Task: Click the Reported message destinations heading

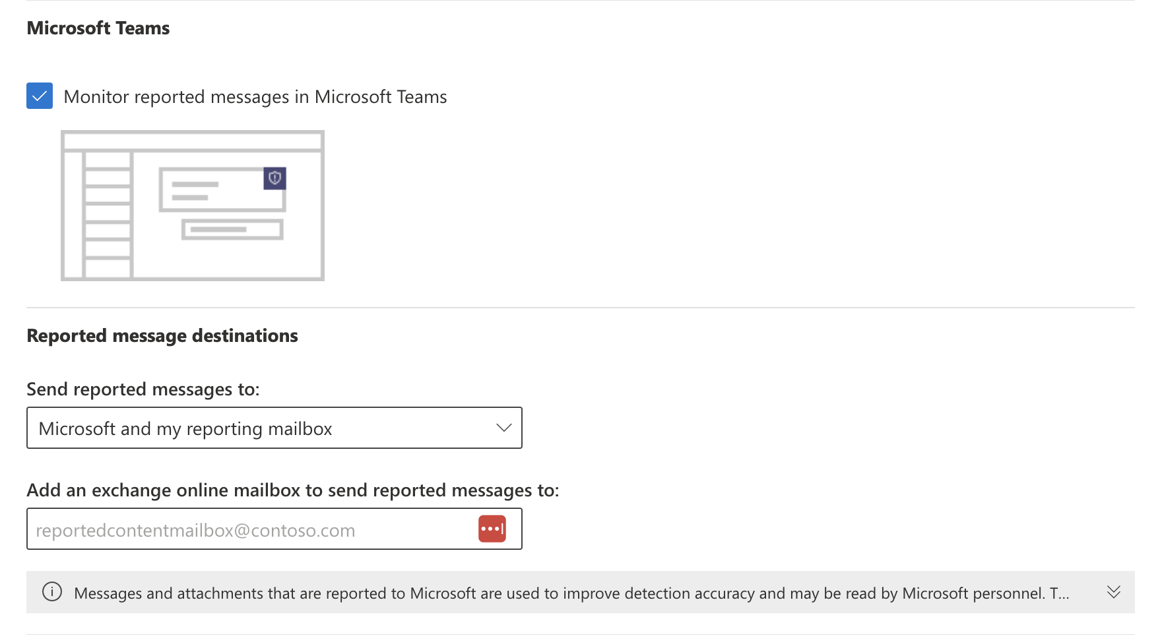Action: (162, 335)
